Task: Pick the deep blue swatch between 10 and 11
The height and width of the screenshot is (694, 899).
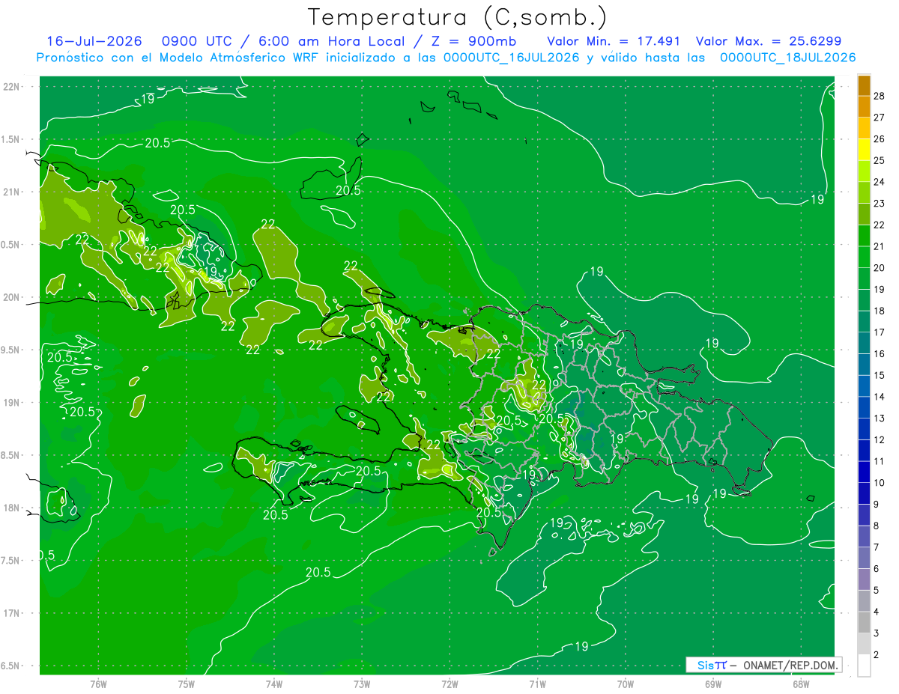Action: tap(864, 472)
